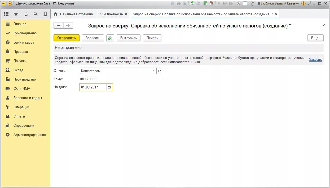Click the Выгрузить button
The height and width of the screenshot is (188, 330).
point(128,38)
